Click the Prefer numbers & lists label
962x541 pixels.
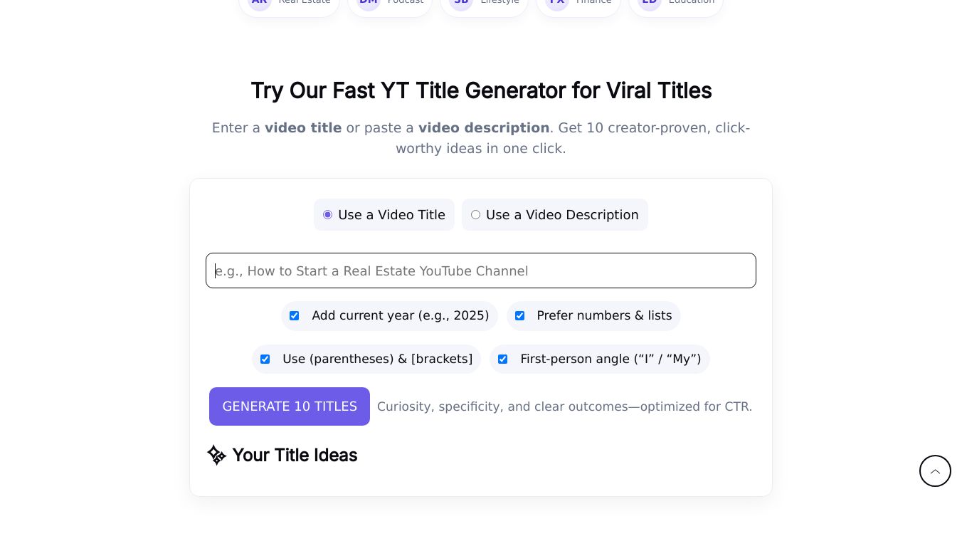pos(604,316)
